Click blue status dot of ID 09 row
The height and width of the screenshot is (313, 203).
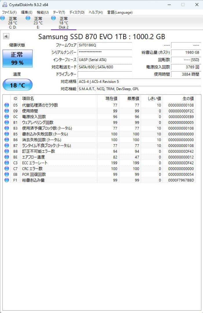7,111
